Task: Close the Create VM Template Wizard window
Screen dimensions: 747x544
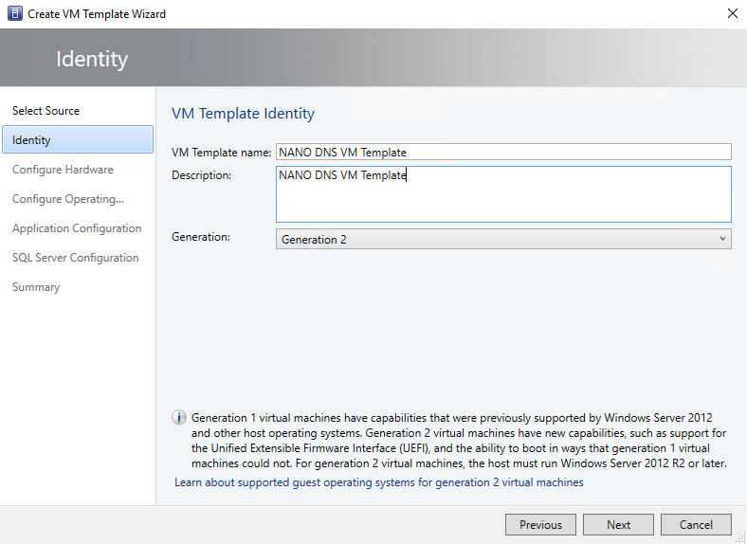Action: [x=732, y=13]
